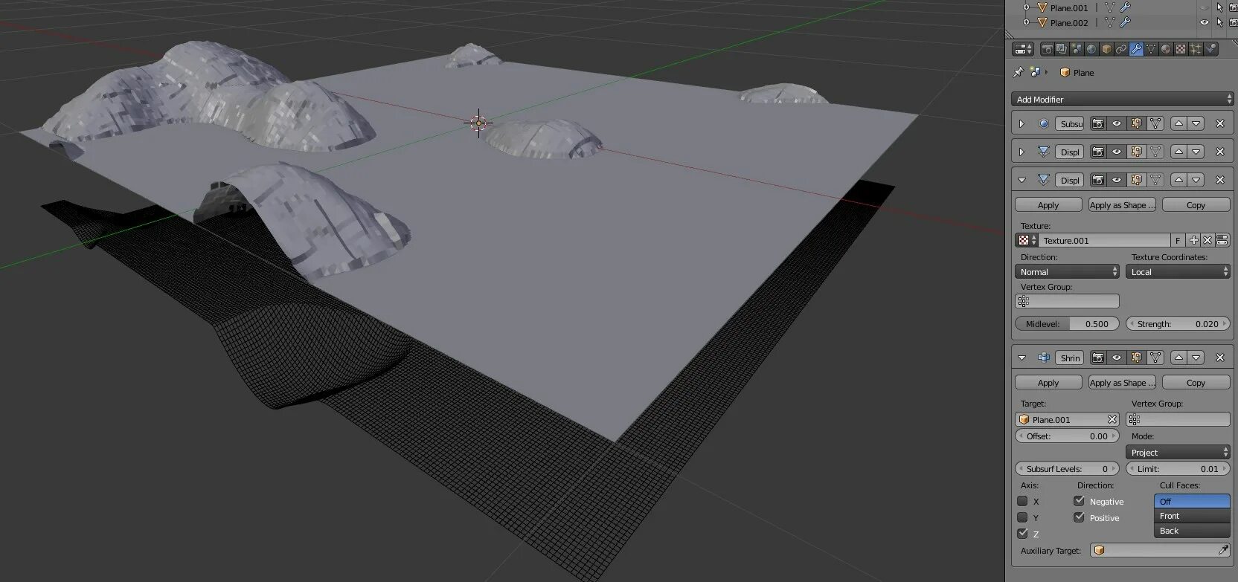Open the Direction dropdown set to Normal
This screenshot has width=1238, height=582.
[x=1067, y=271]
